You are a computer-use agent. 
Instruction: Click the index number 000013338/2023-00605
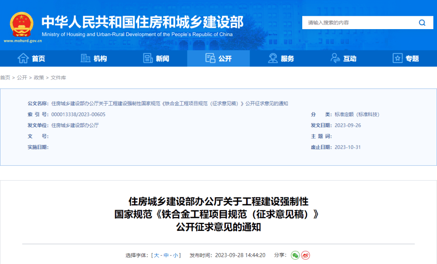78,114
